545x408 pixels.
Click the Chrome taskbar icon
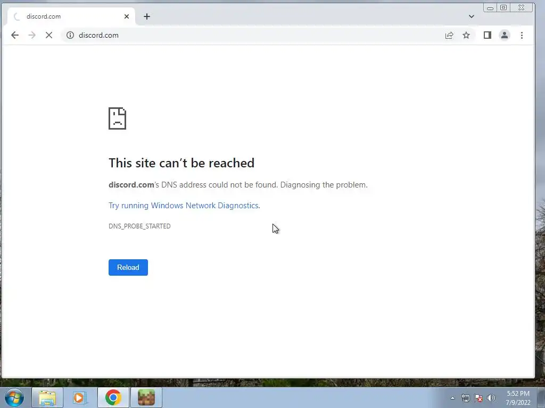(113, 397)
